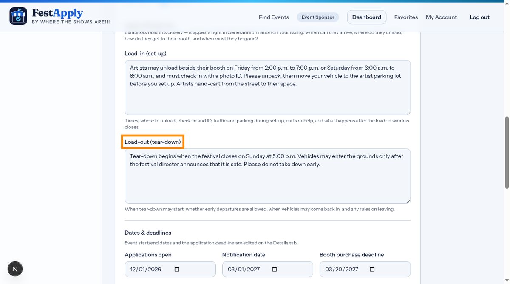Click the Applications open date field
510x284 pixels.
(170, 269)
